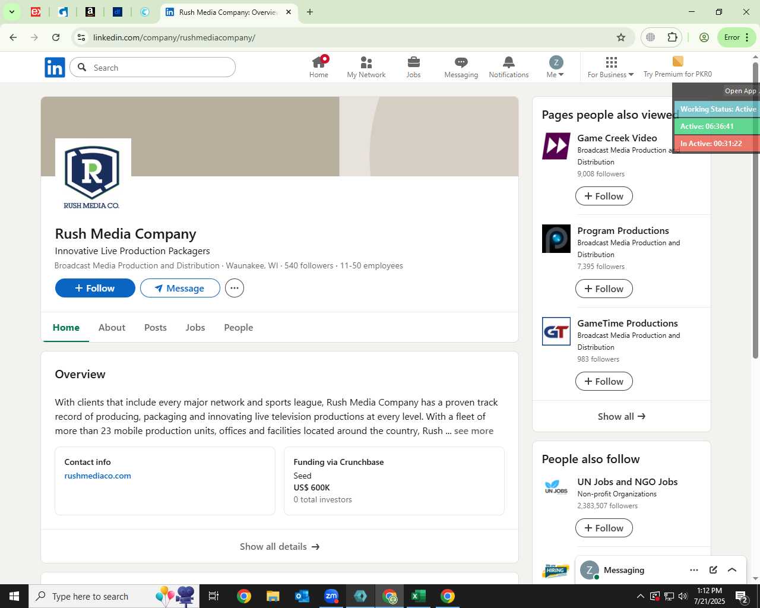Expand the Me profile menu
This screenshot has width=760, height=608.
pyautogui.click(x=555, y=67)
